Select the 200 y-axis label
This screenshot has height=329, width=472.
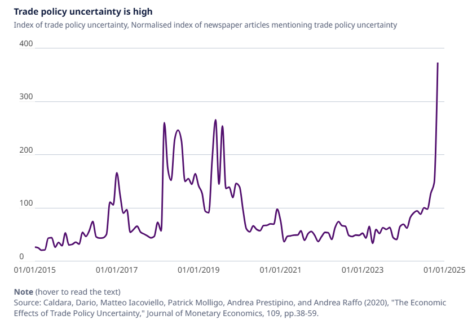(27, 150)
